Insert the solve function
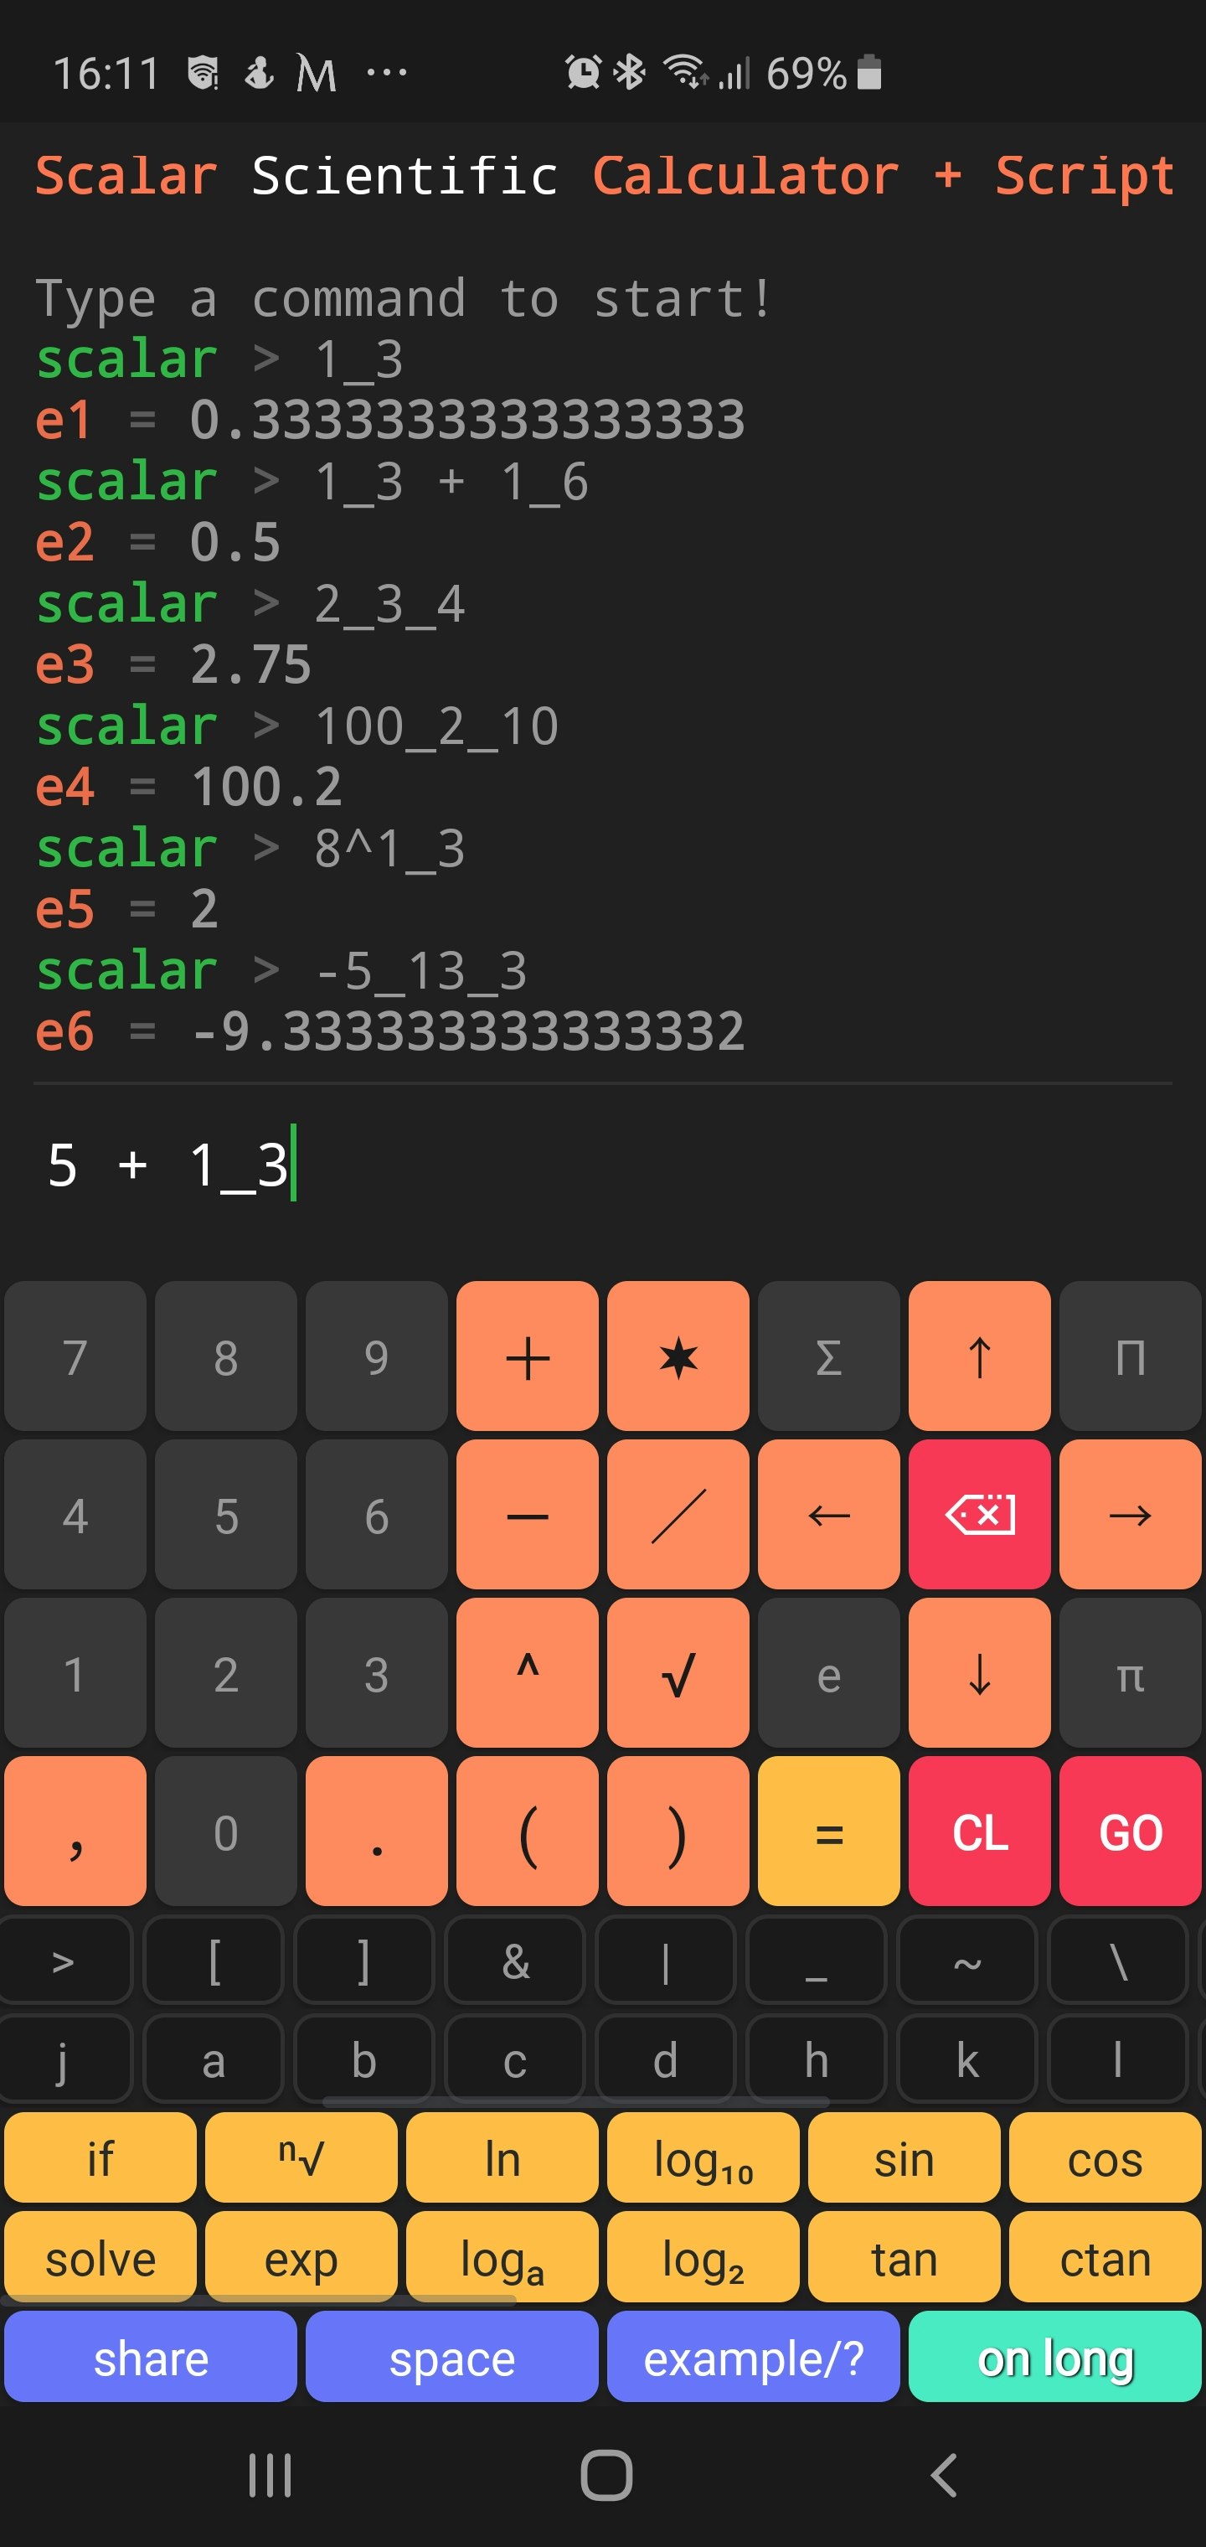Image resolution: width=1206 pixels, height=2547 pixels. click(x=100, y=2256)
